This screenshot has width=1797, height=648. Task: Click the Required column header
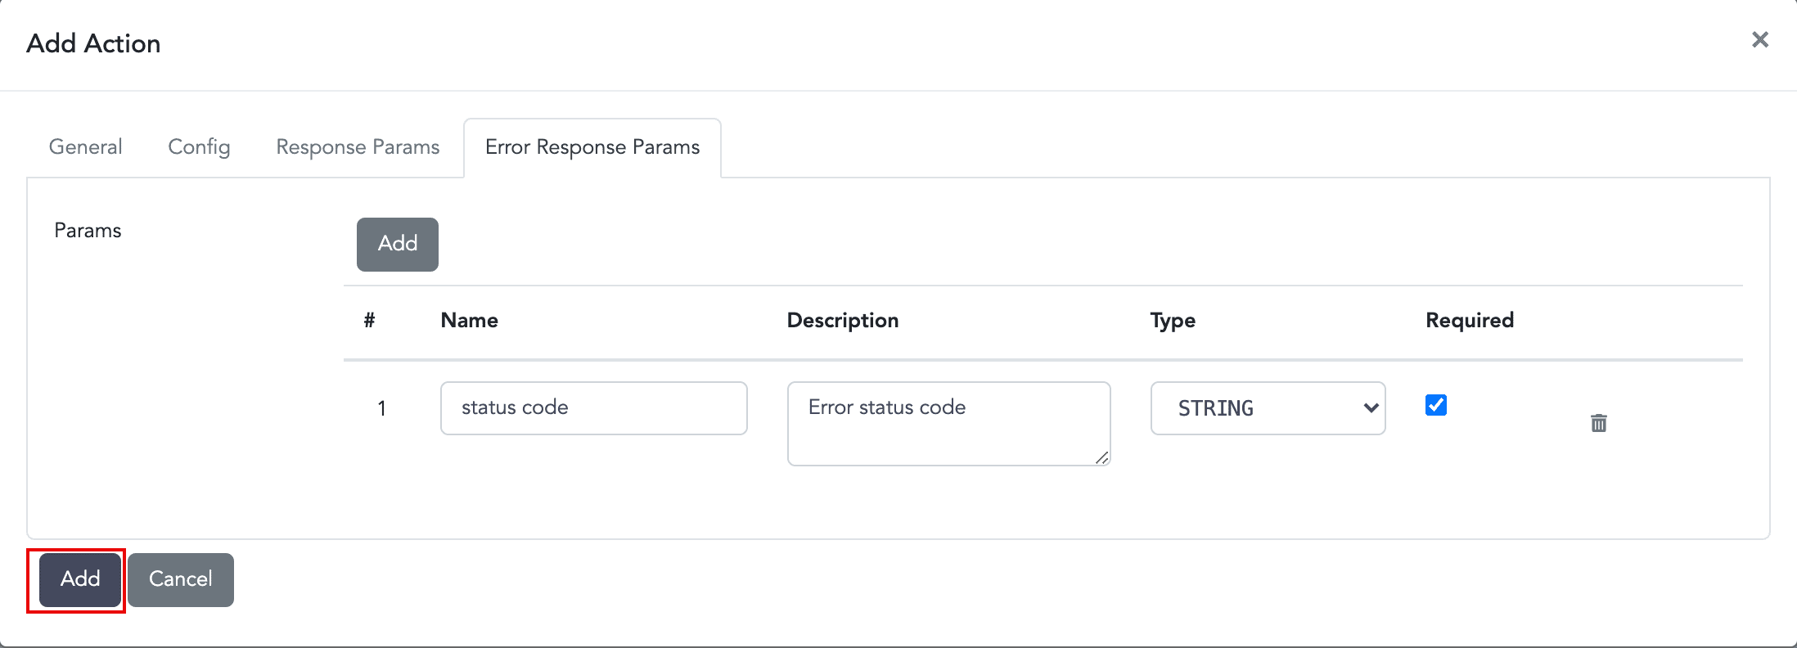click(x=1469, y=321)
